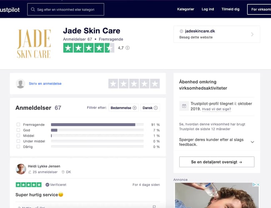Click the AdChoices triangle icon
The image size is (271, 208).
click(254, 185)
